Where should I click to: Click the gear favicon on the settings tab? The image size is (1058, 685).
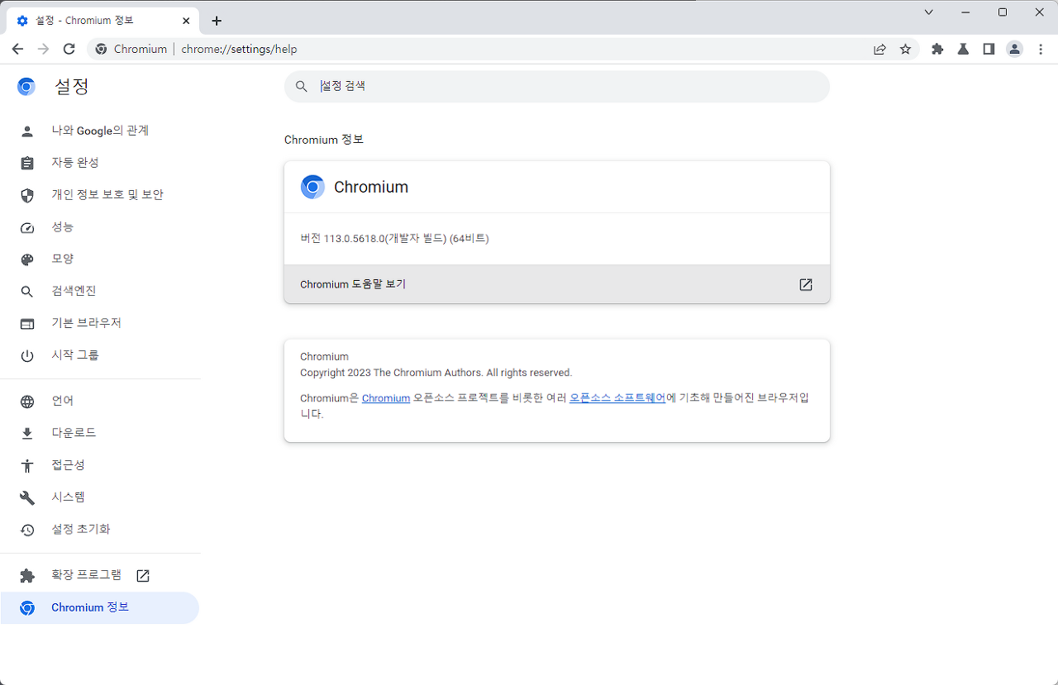click(x=22, y=21)
